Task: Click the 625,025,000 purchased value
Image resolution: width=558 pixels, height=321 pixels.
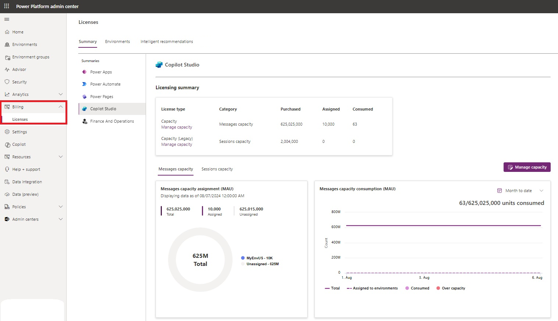Action: coord(291,124)
